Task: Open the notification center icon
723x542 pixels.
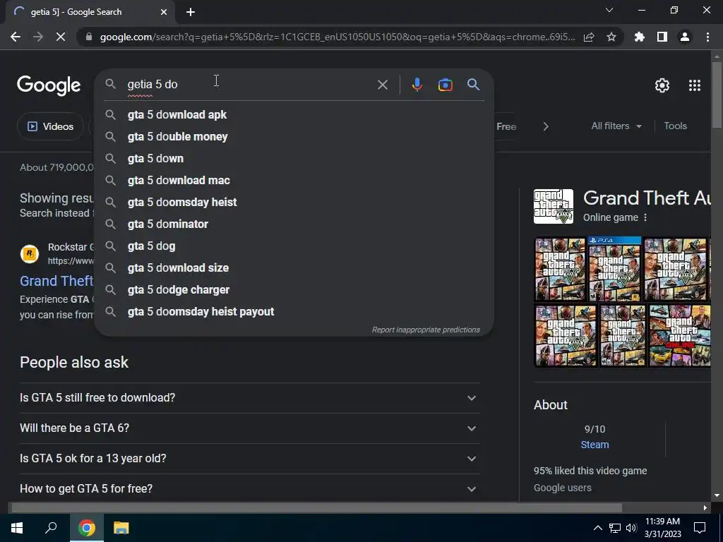Action: [700, 528]
